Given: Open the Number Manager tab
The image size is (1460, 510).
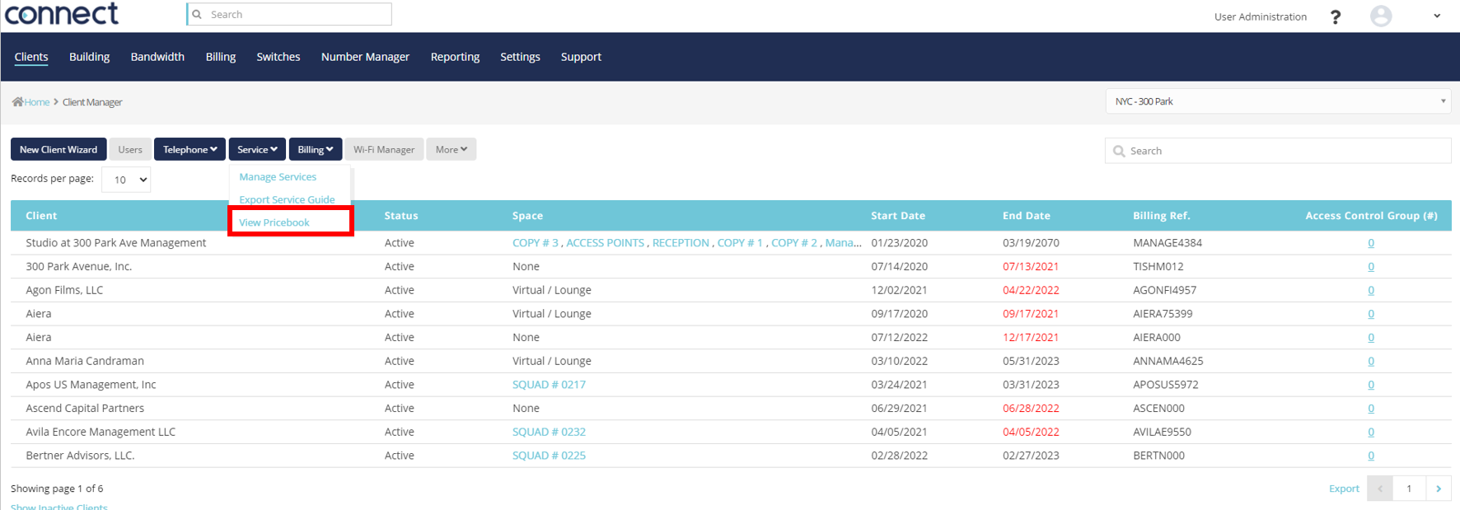Looking at the screenshot, I should 365,57.
